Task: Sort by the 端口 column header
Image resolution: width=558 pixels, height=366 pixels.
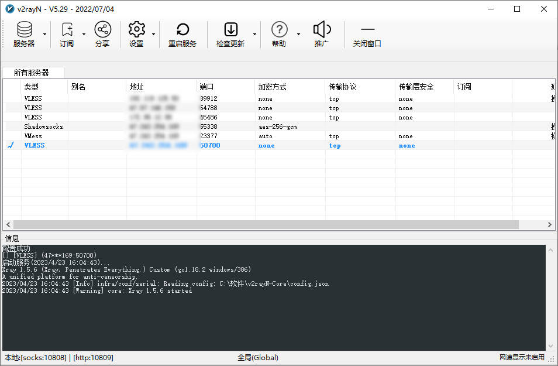Action: pos(225,87)
